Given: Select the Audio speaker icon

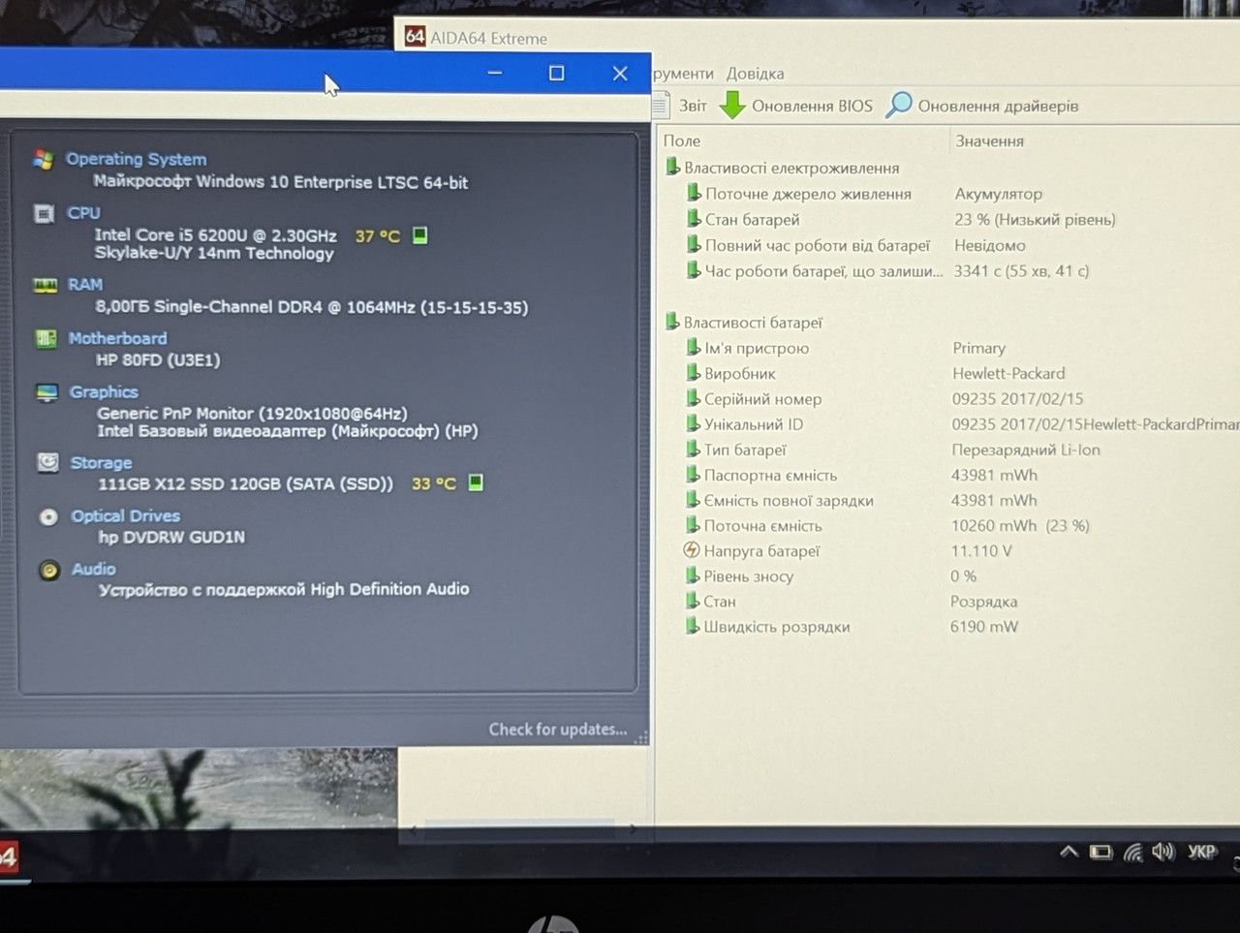Looking at the screenshot, I should 49,570.
